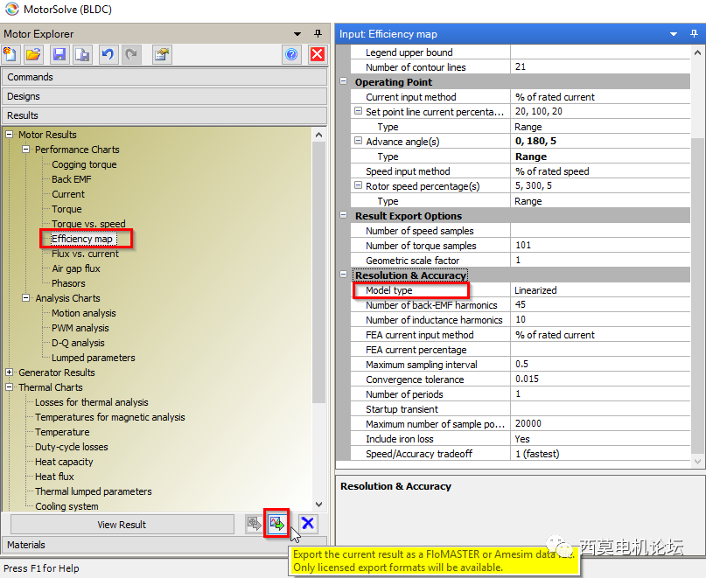Select Cogging torque chart
Image resolution: width=706 pixels, height=578 pixels.
84,164
